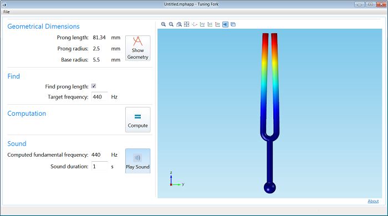Toggle the scene light icon
This screenshot has width=388, height=216.
click(x=226, y=24)
